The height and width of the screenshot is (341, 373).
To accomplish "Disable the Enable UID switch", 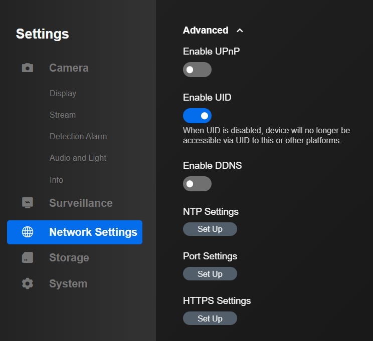I will [x=197, y=116].
